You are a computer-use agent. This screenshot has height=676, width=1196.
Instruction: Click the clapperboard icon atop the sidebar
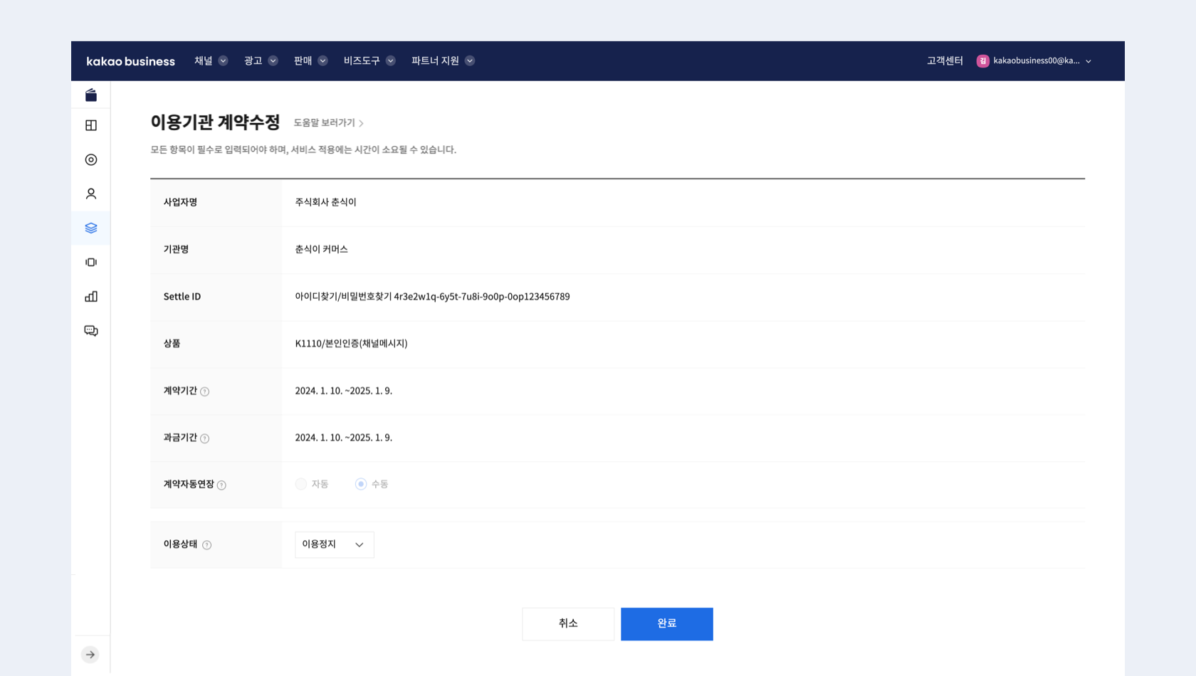pos(91,95)
